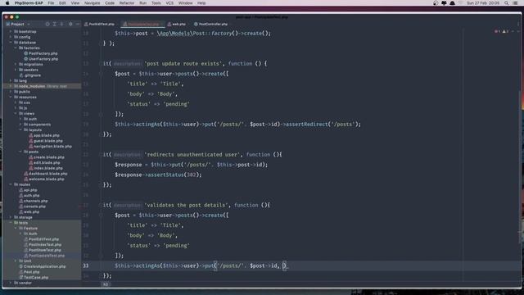Click the Expand All icon in Project panel
This screenshot has width=524, height=295.
55,24
